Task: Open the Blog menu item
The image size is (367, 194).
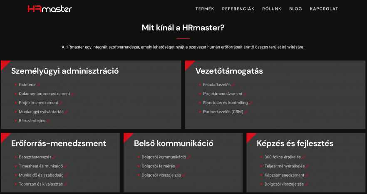Action: (x=295, y=9)
